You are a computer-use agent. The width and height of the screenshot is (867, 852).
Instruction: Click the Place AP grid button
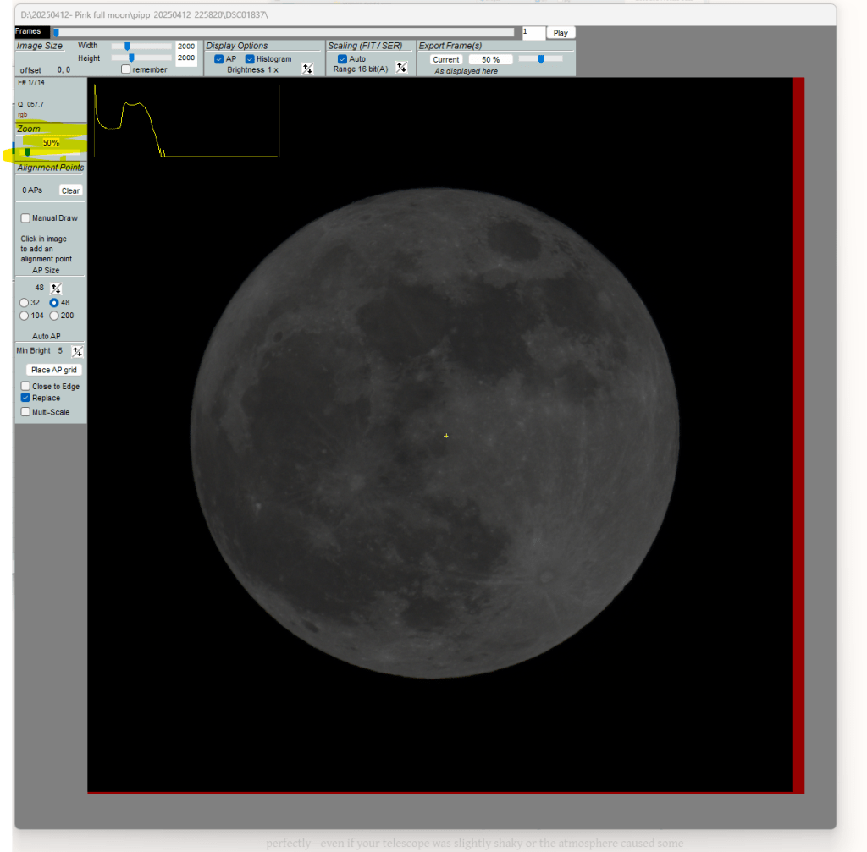click(53, 370)
